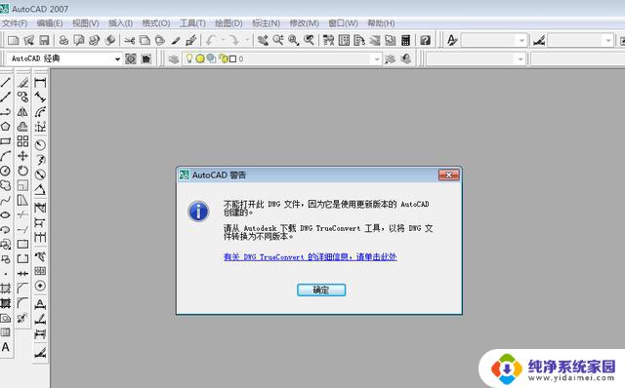This screenshot has width=625, height=388.
Task: Toggle the layer on/off lightbulb icon
Action: click(x=189, y=58)
